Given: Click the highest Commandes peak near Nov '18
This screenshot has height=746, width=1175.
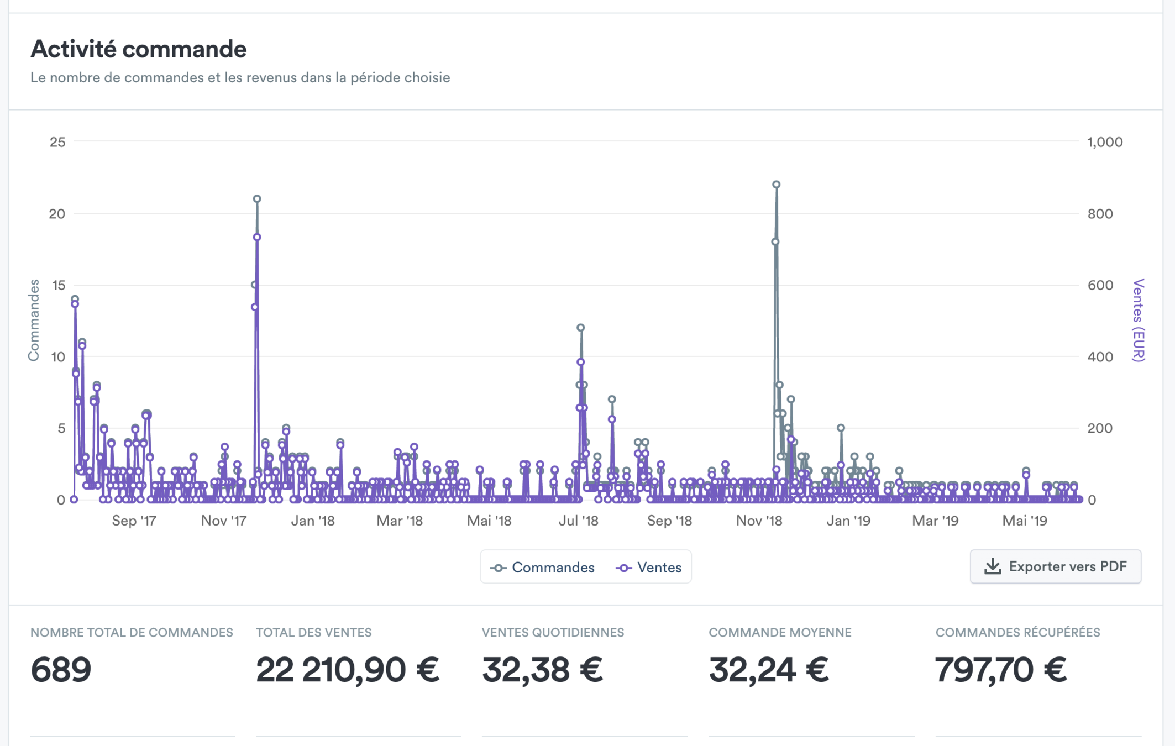Looking at the screenshot, I should coord(777,185).
